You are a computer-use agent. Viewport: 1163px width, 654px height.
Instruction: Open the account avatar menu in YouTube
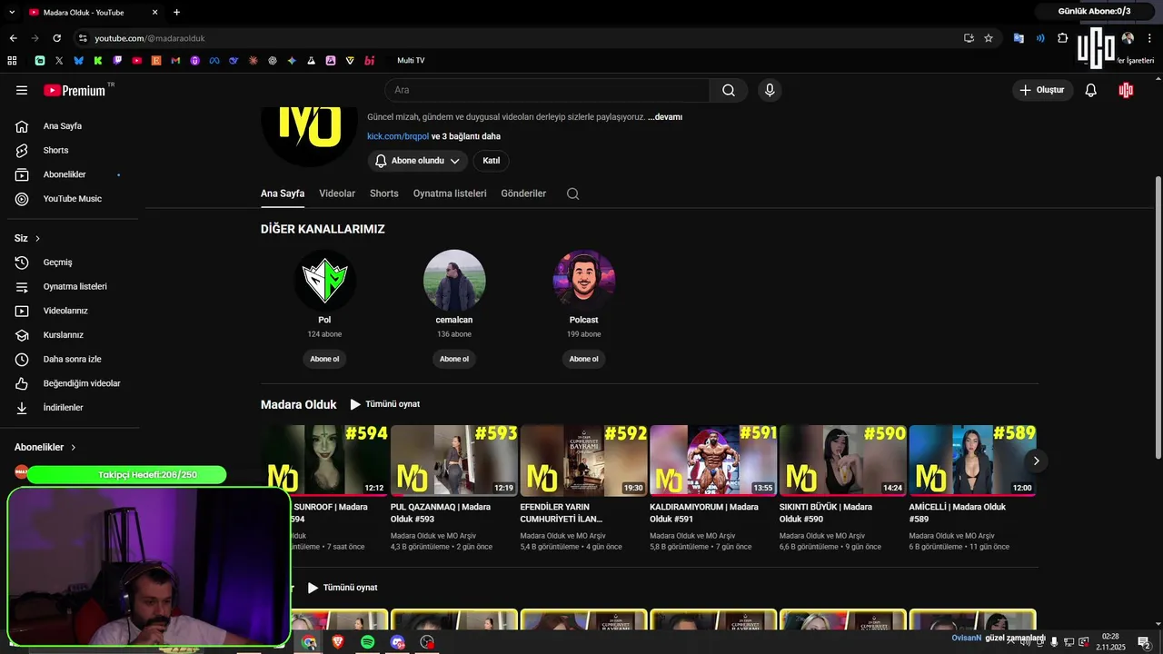(1126, 90)
